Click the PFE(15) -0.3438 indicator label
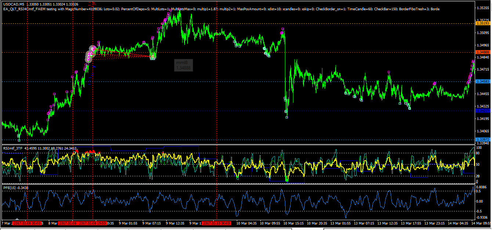 tap(16, 188)
